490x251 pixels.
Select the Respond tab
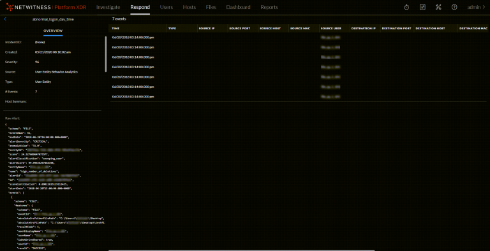coord(140,7)
